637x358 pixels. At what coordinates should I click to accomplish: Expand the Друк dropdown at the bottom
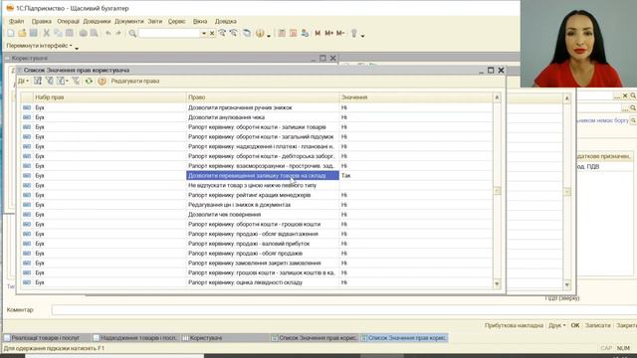(x=557, y=325)
